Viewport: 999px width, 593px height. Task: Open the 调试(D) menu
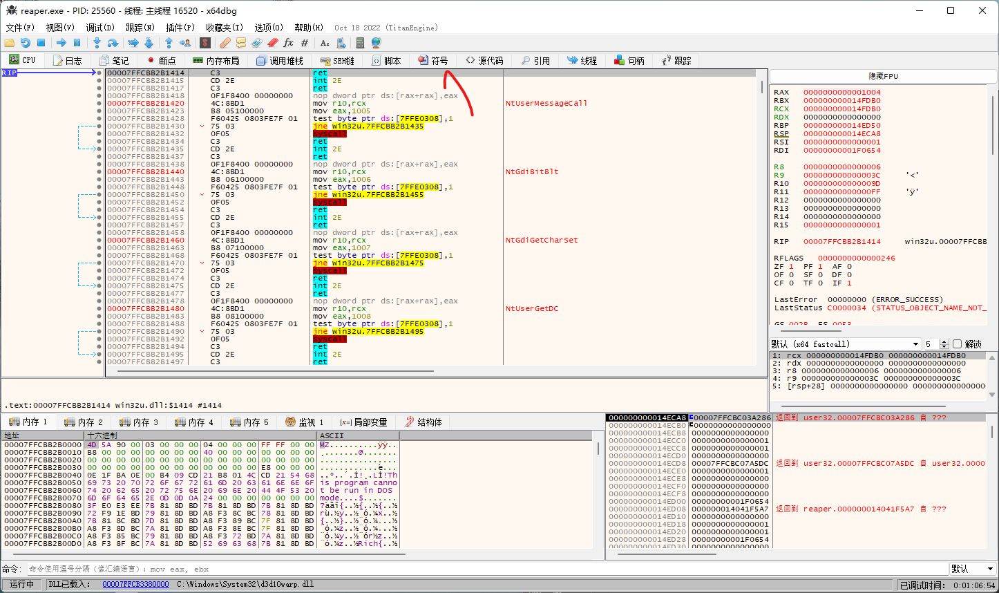(100, 28)
